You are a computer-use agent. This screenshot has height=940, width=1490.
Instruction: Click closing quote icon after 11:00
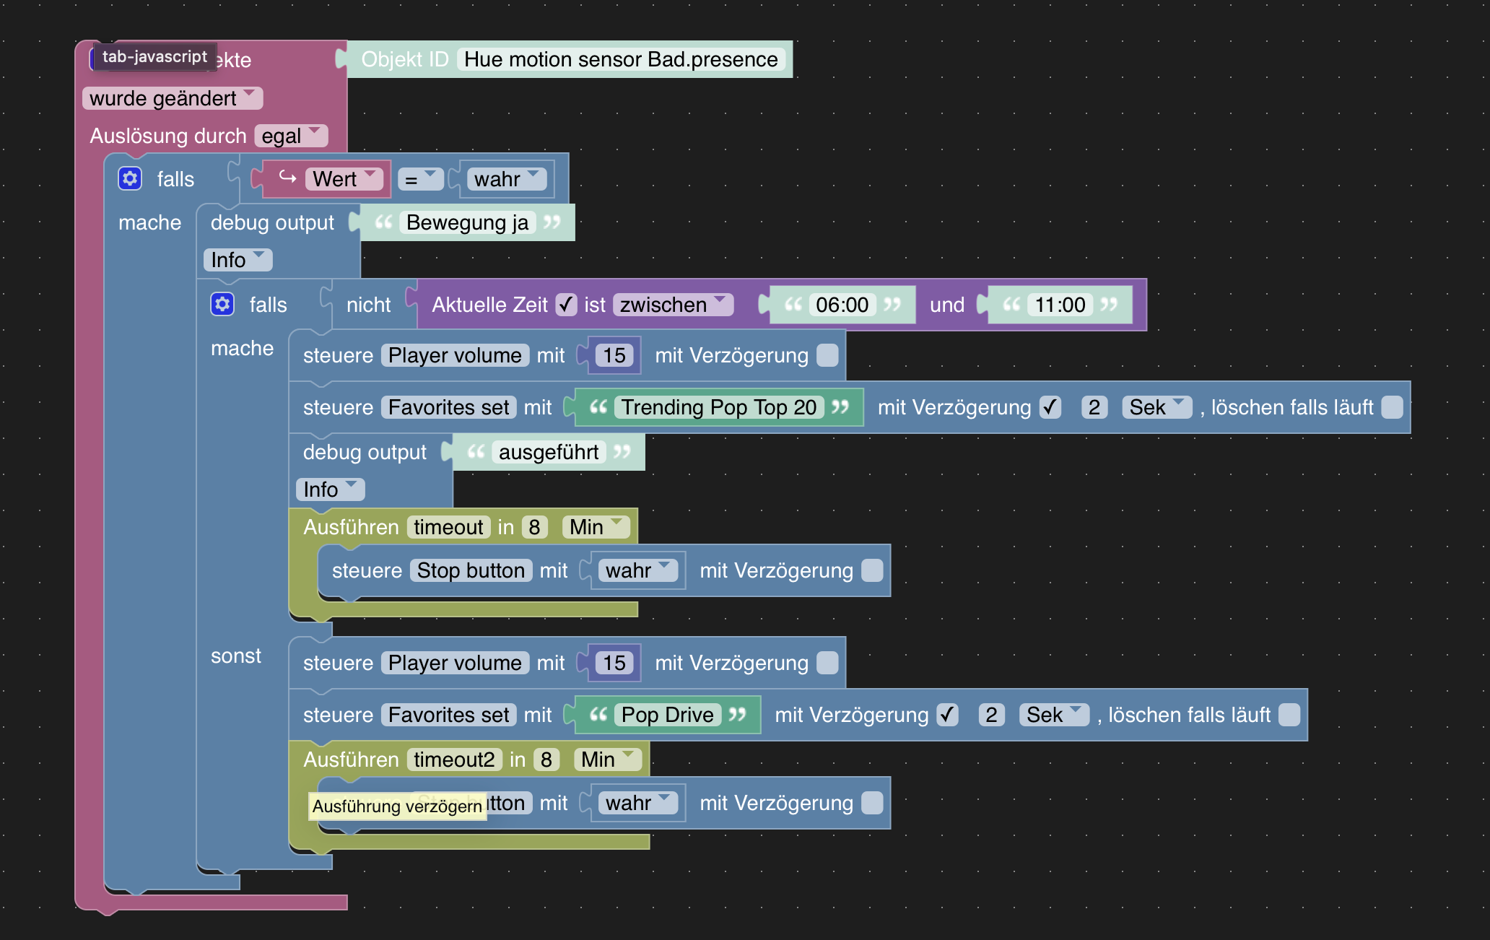tap(1109, 305)
